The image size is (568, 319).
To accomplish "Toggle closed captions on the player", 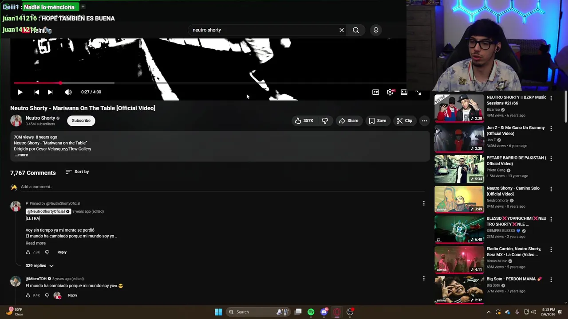I will [375, 92].
